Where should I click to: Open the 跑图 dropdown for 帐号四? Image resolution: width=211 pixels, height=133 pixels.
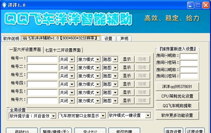(x=110, y=84)
